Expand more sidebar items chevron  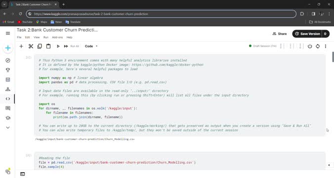click(x=8, y=128)
